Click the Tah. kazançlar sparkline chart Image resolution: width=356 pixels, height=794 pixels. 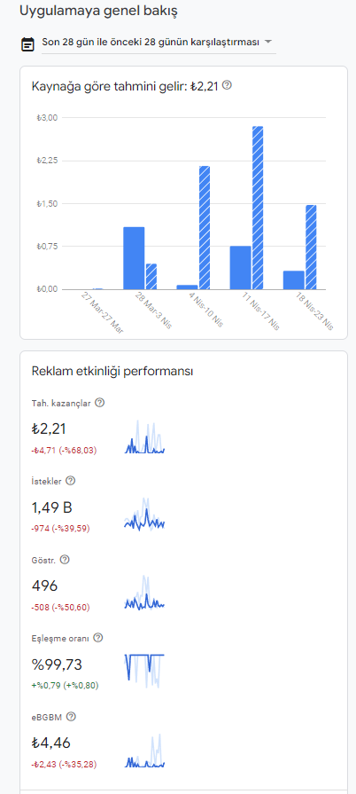pyautogui.click(x=144, y=436)
